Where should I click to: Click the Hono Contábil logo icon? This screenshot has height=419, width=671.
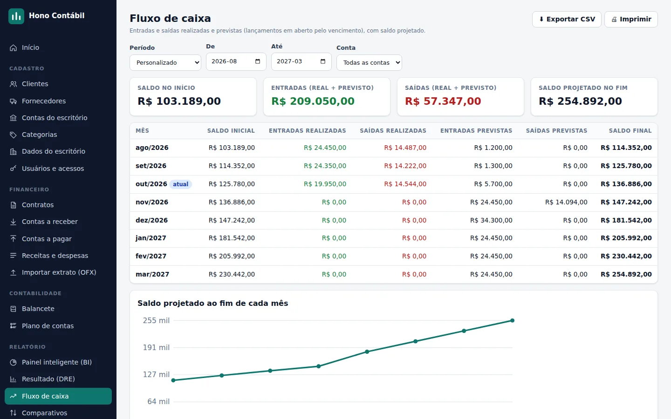click(x=16, y=16)
